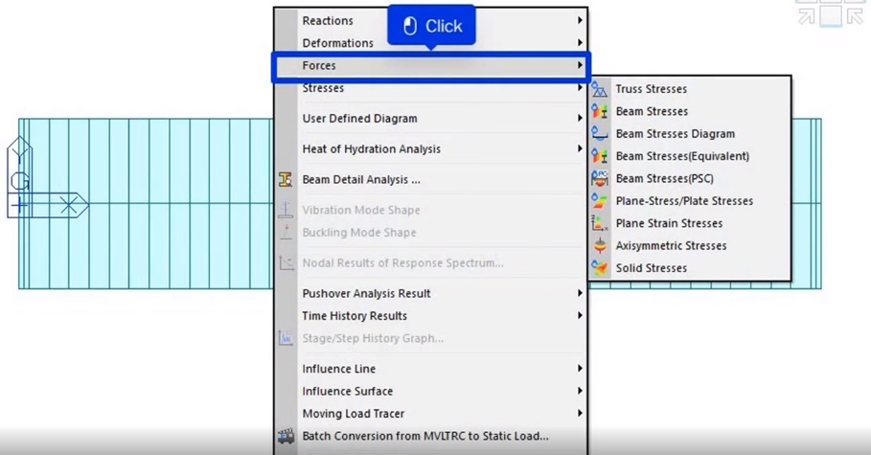Expand the Stresses submenu arrow

click(580, 88)
